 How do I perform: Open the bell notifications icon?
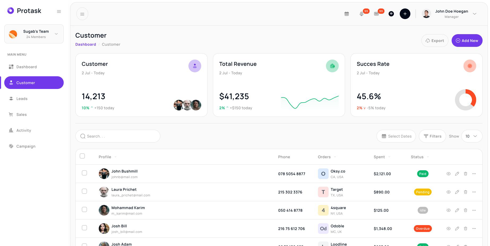coord(361,14)
